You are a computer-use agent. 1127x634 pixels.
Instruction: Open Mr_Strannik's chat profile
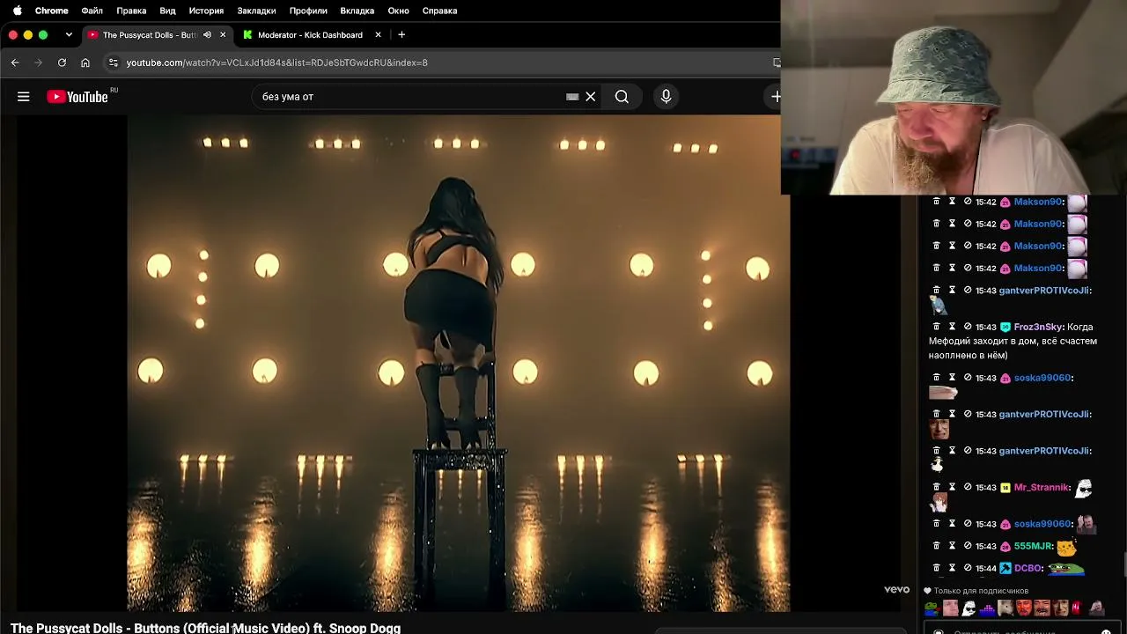click(1041, 487)
